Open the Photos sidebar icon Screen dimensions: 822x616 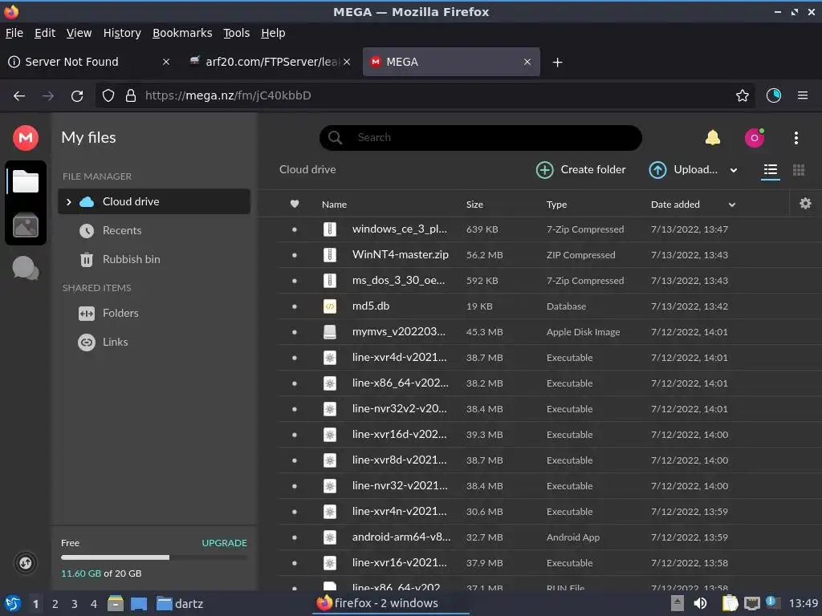[25, 225]
